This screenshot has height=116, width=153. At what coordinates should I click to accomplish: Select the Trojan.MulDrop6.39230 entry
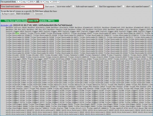click(16, 61)
